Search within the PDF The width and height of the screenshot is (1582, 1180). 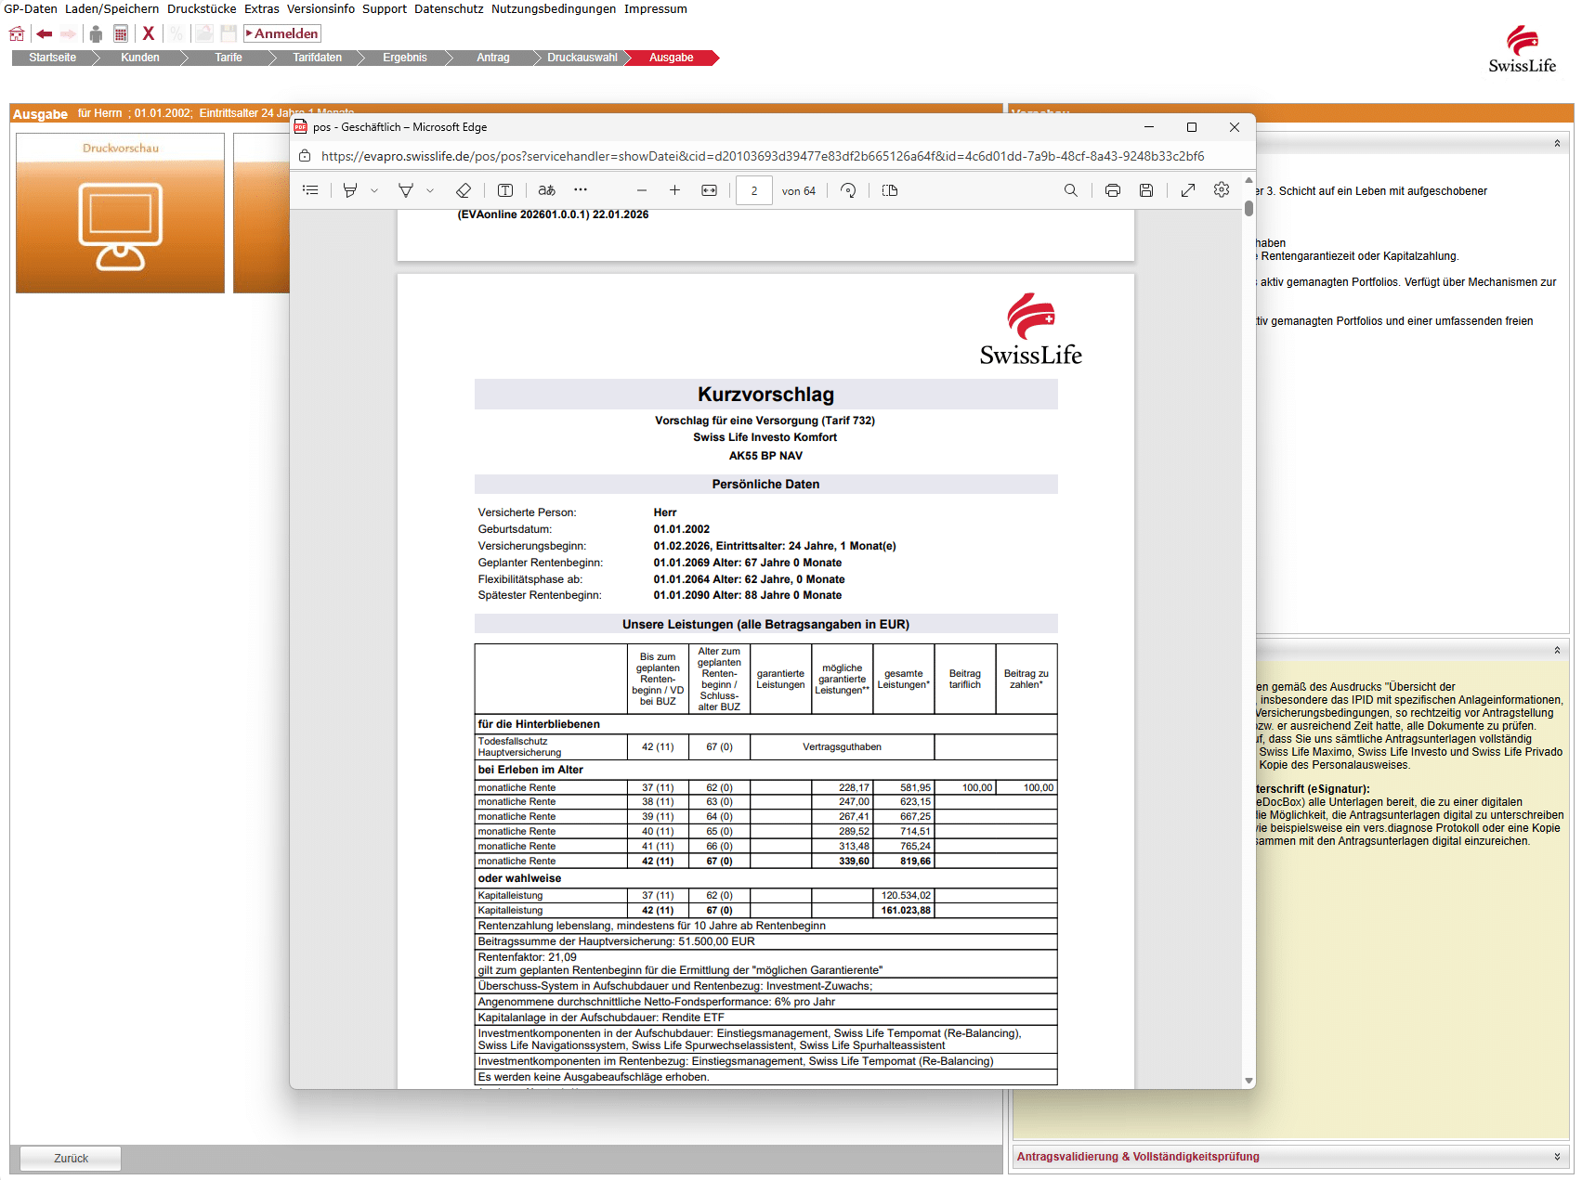1070,190
